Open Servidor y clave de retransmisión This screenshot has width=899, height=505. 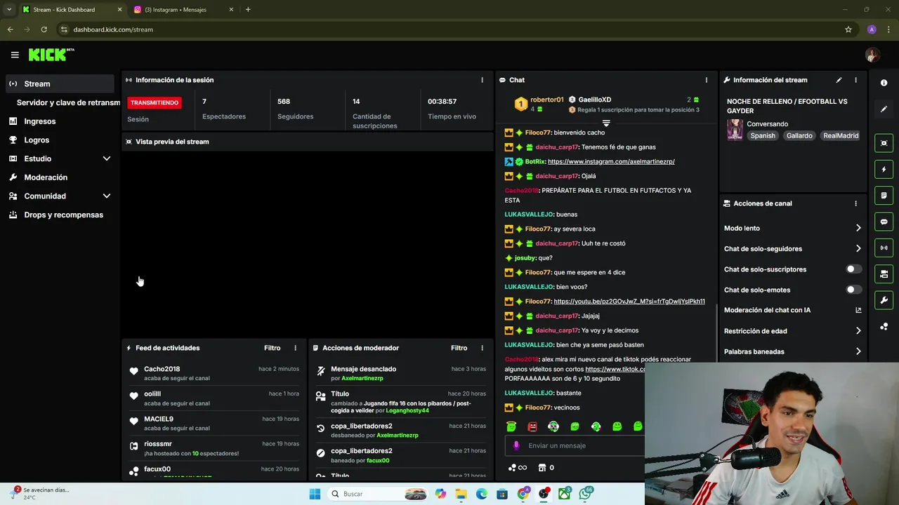(68, 102)
